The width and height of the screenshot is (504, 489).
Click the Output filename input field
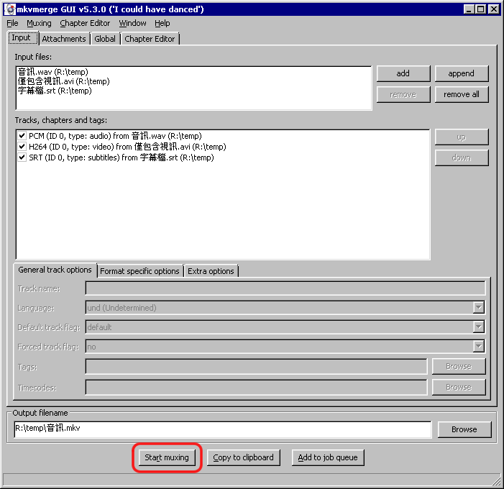(x=223, y=429)
